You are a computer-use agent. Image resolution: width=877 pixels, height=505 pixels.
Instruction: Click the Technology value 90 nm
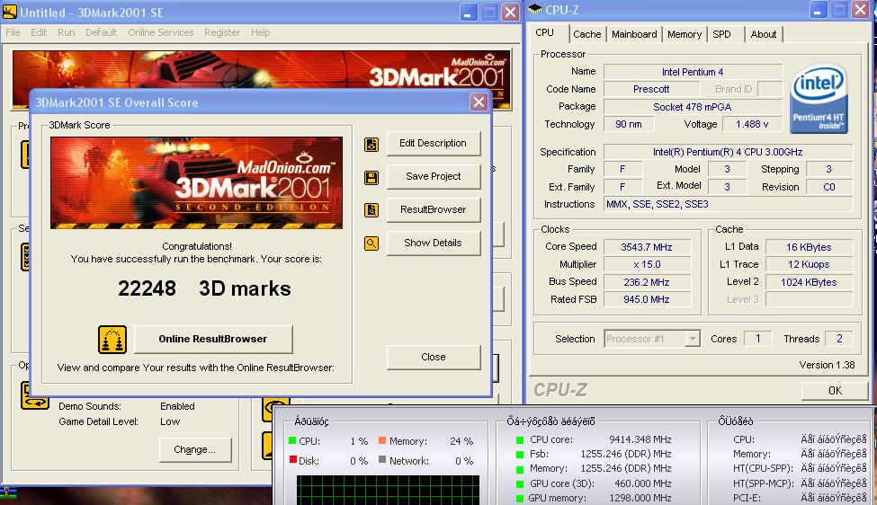(629, 124)
